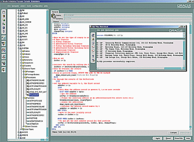Screen dimensions: 194x142
Task: Click the schema tree vertical scrollbar
Action: (47, 74)
